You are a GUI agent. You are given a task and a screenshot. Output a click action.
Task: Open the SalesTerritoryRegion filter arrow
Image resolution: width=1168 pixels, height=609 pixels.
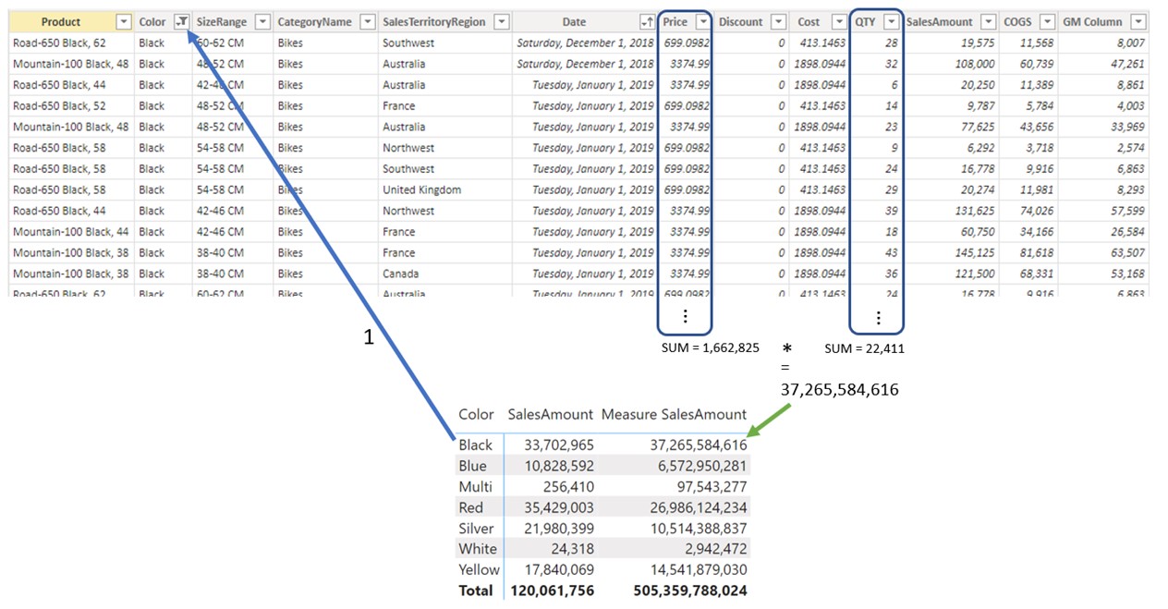click(502, 22)
